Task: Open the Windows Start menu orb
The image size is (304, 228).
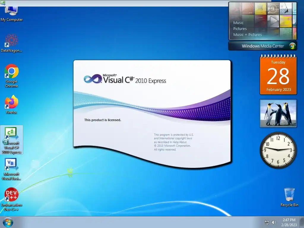Action: [x=8, y=222]
